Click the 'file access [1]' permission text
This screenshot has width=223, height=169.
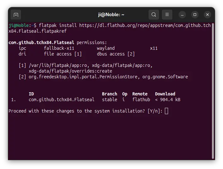(63, 54)
